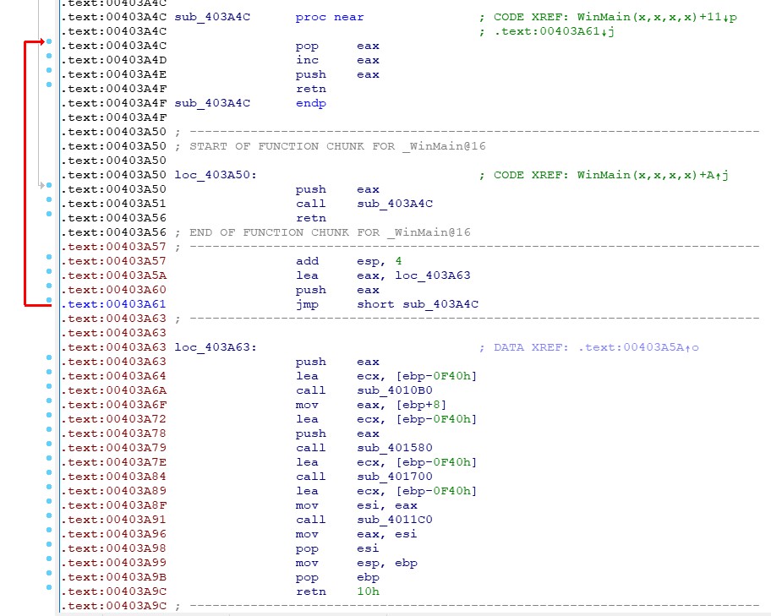
Task: Toggle breakpoint dot at 00403A51 call sub_403A4C
Action: 49,199
